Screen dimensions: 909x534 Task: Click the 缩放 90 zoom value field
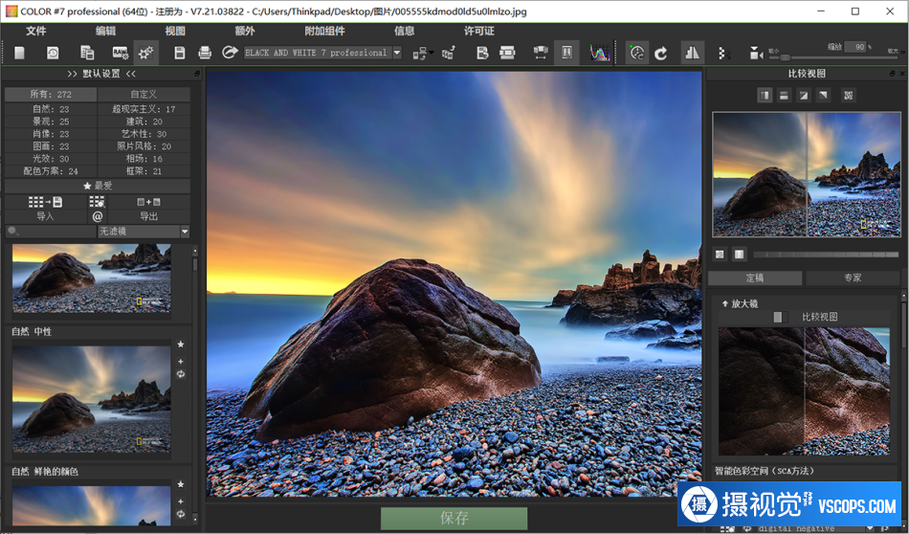point(855,47)
